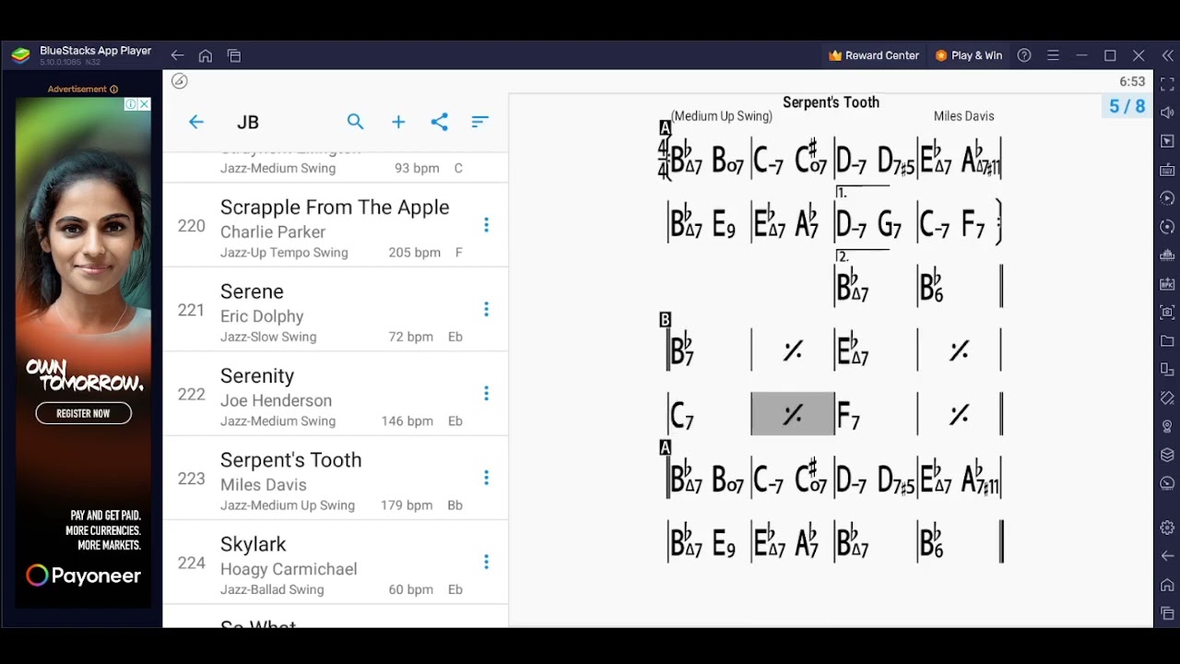This screenshot has width=1180, height=664.
Task: Go back from the JB playlist
Action: coord(195,122)
